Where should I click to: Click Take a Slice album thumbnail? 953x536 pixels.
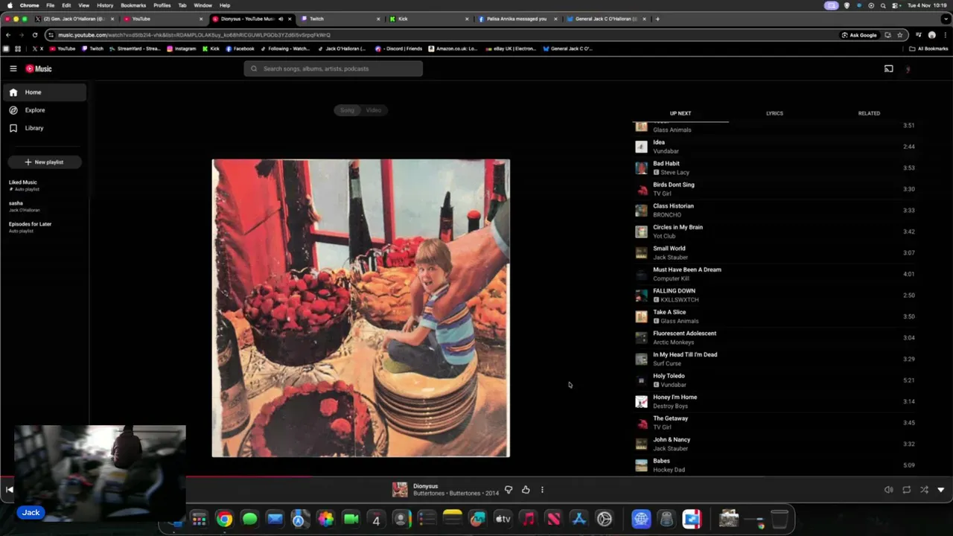pyautogui.click(x=641, y=316)
